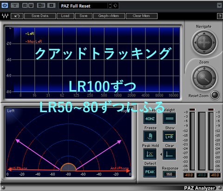Switch the A/B comparison setting button
The width and height of the screenshot is (223, 191).
pyautogui.click(x=41, y=6)
